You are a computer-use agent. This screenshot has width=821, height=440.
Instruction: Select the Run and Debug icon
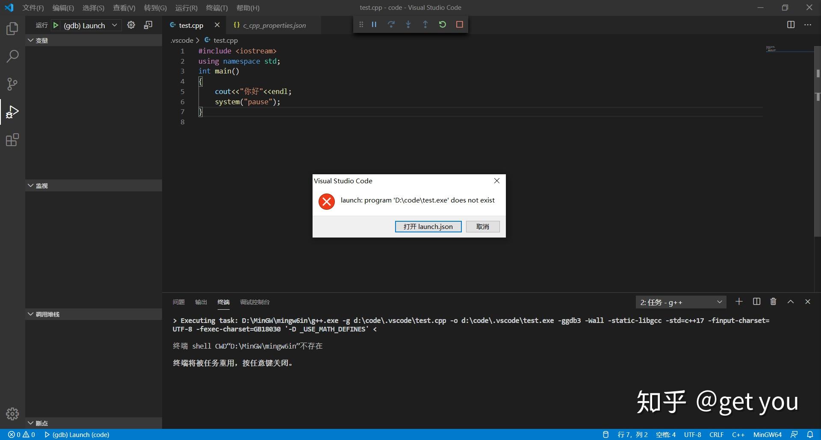[12, 112]
